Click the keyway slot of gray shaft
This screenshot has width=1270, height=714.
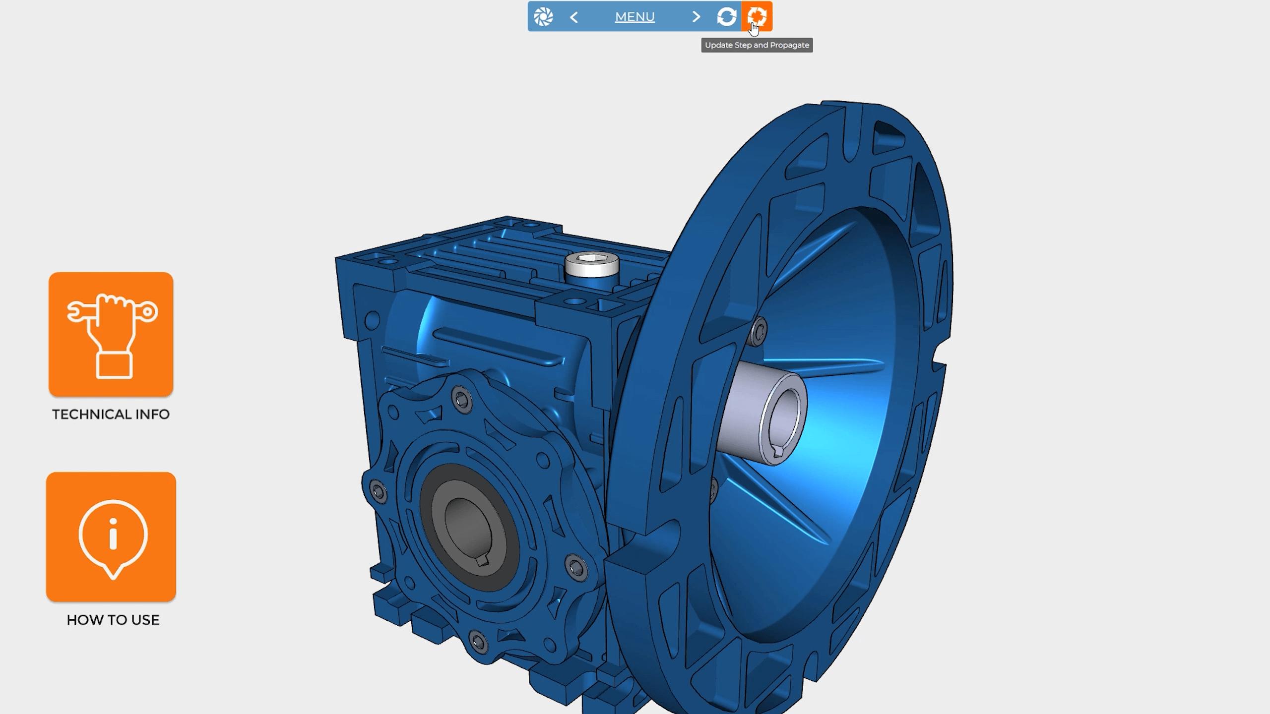coord(778,451)
